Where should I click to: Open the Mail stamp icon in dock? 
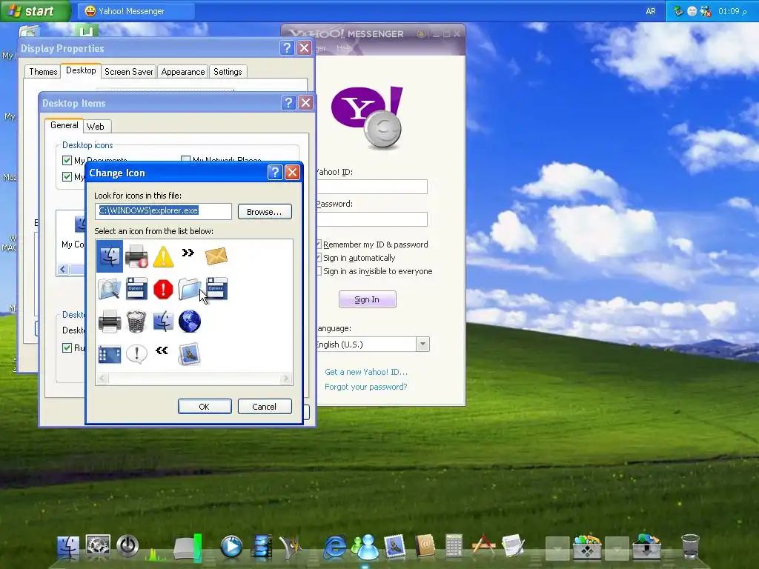pos(394,546)
